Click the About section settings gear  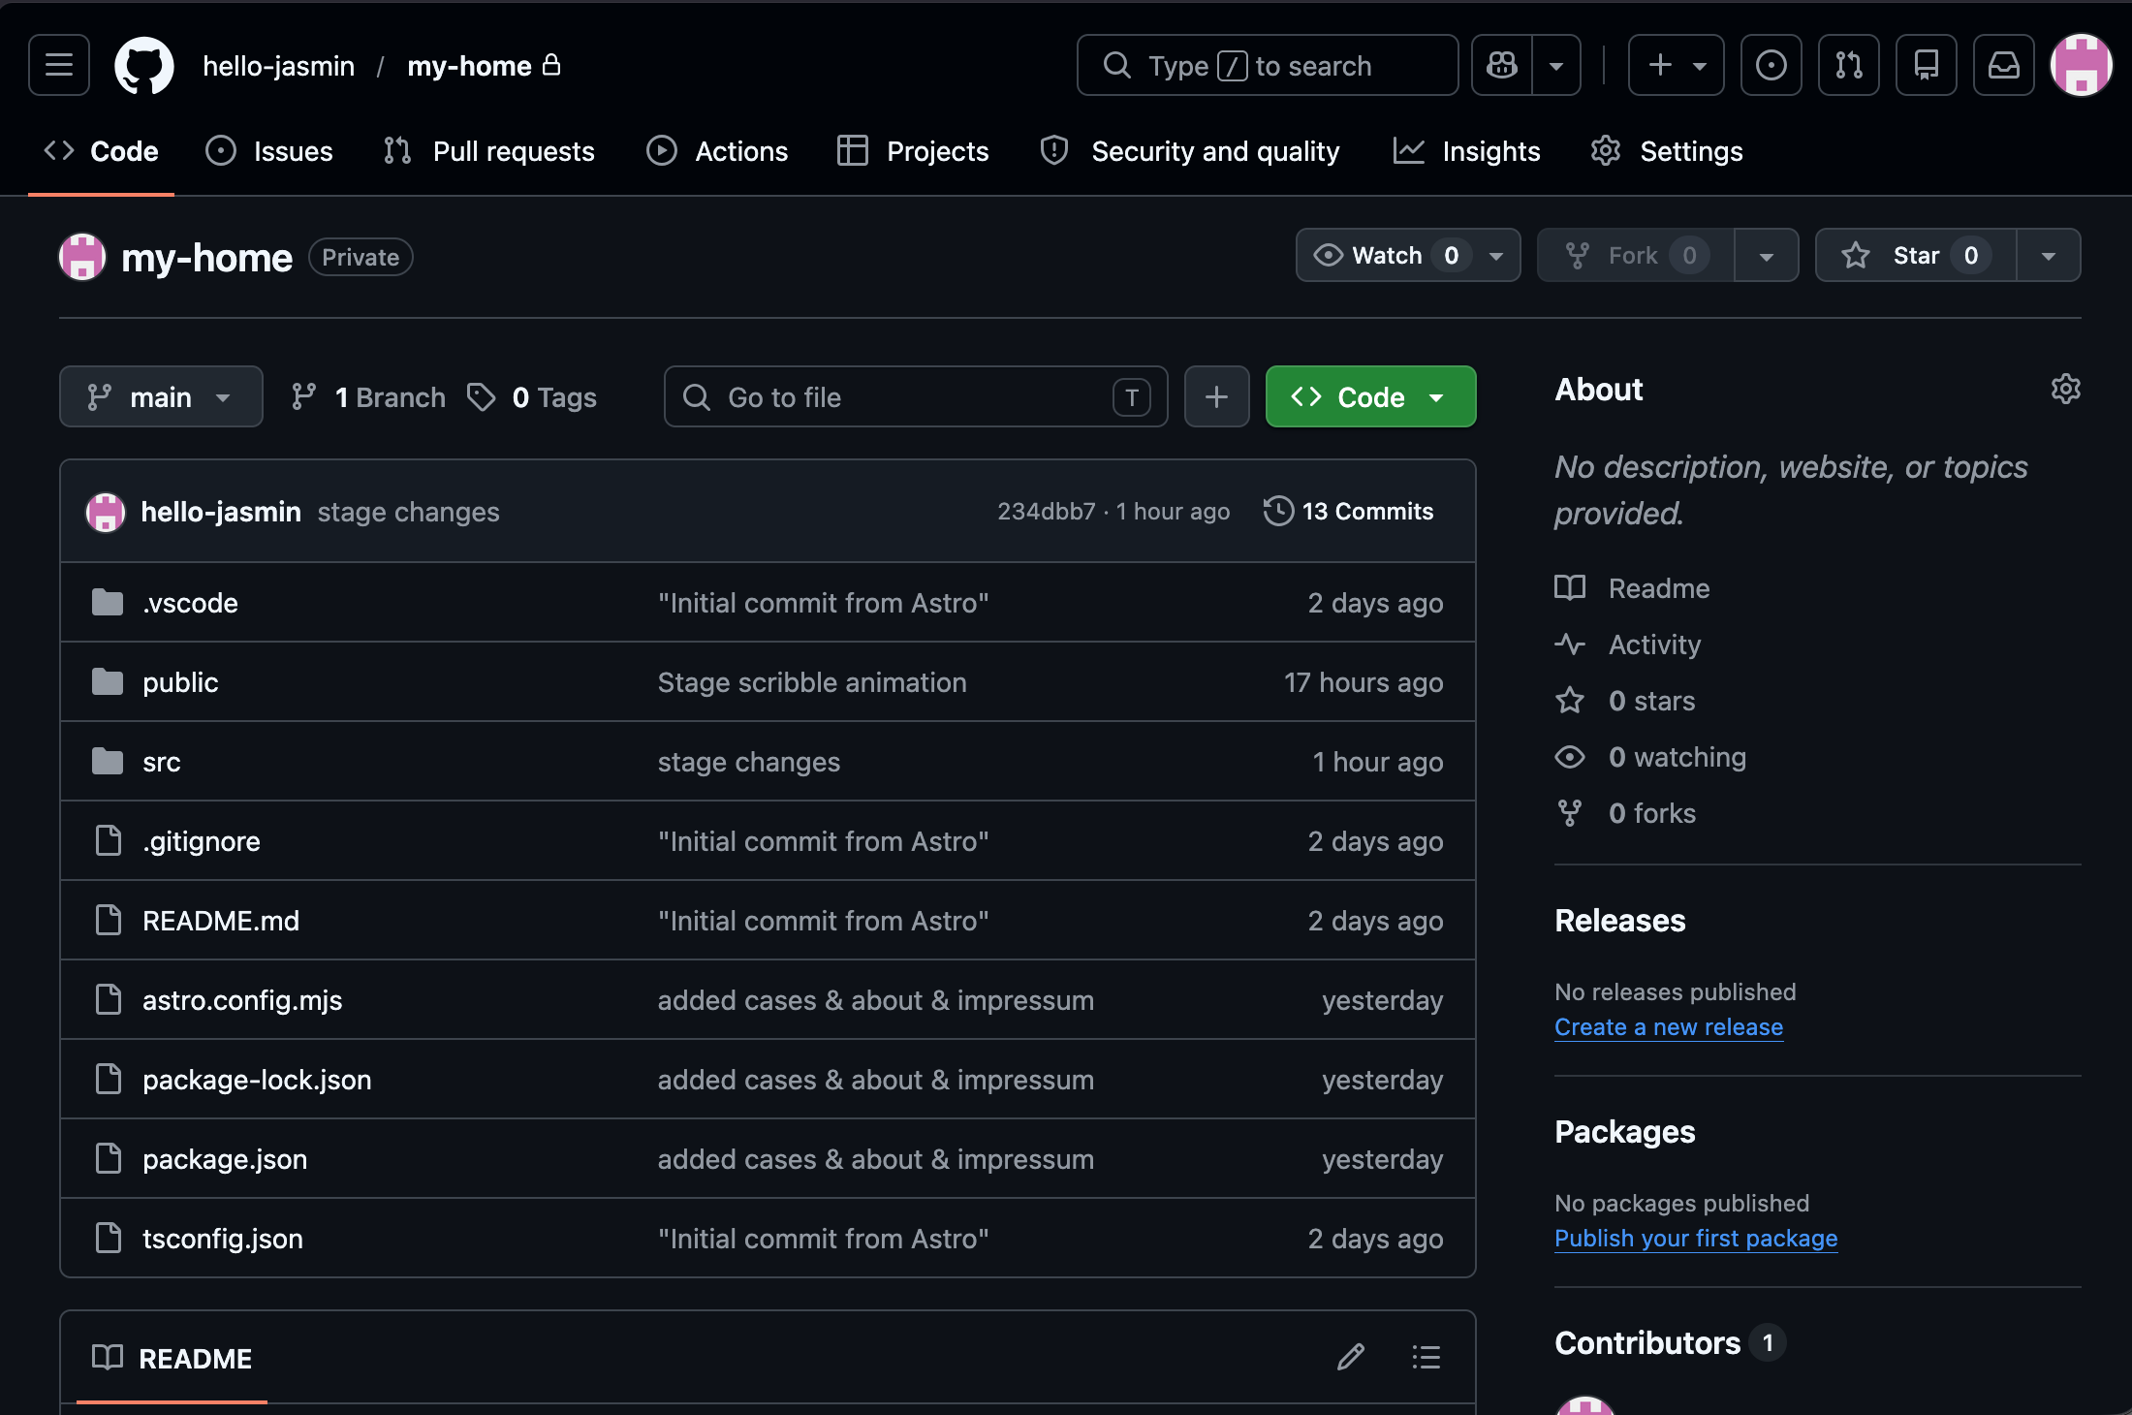2065,389
